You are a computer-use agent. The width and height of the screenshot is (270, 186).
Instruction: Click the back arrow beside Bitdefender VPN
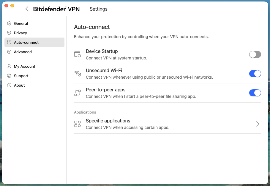[27, 9]
